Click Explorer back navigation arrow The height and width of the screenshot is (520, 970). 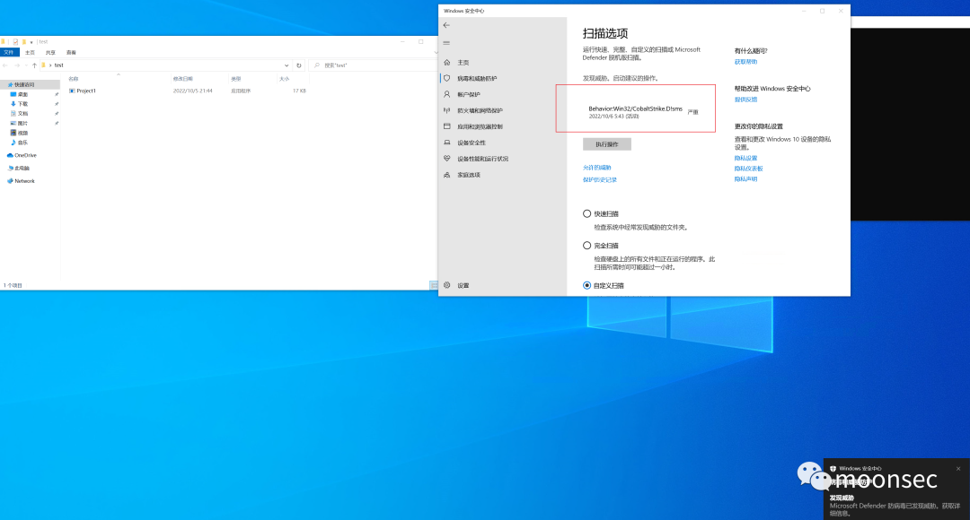pos(5,65)
